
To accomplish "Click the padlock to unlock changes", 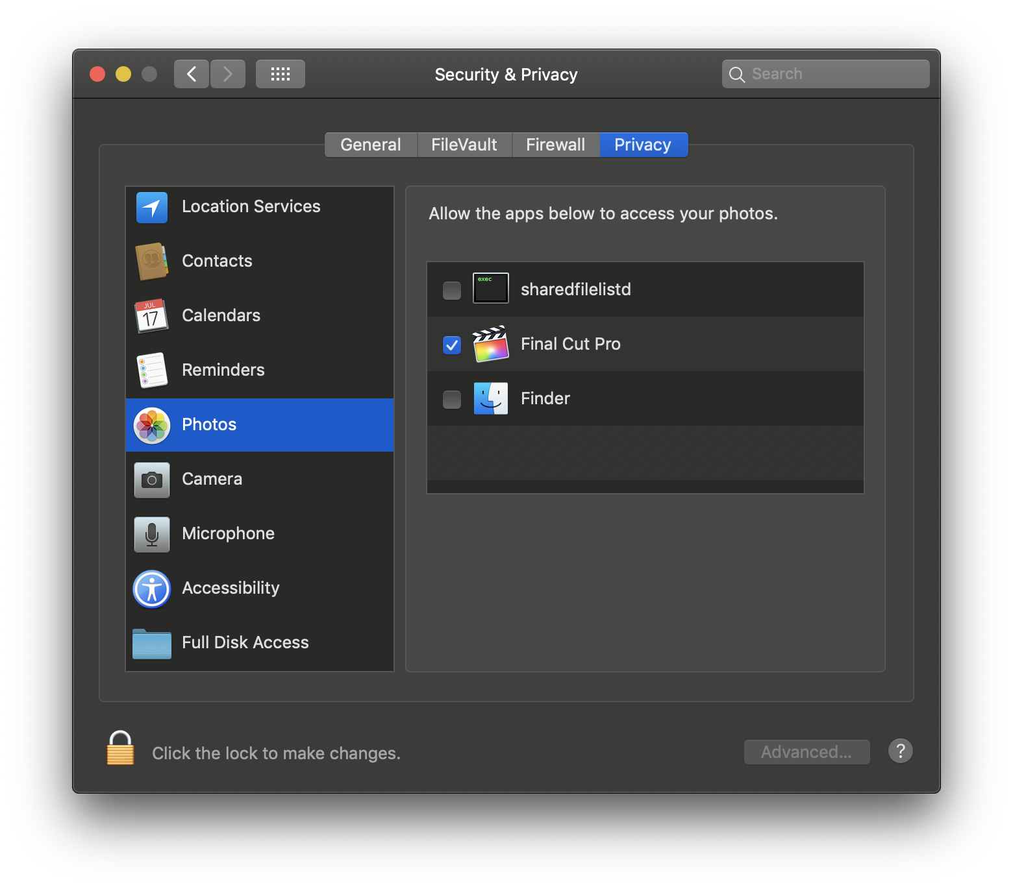I will [x=120, y=748].
